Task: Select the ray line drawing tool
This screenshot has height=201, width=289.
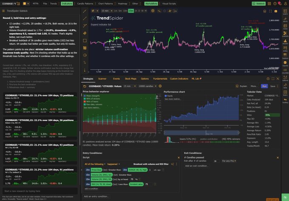Action: pos(85,19)
